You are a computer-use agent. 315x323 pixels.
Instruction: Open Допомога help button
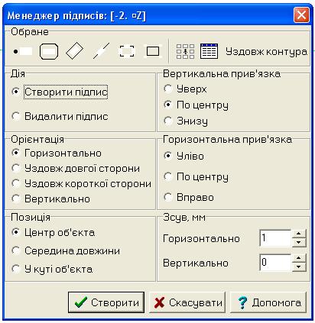click(x=268, y=302)
